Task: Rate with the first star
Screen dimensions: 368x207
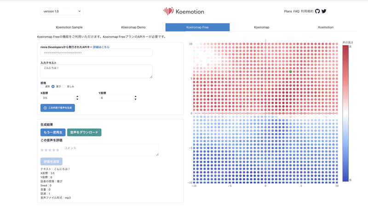Action: 42,150
